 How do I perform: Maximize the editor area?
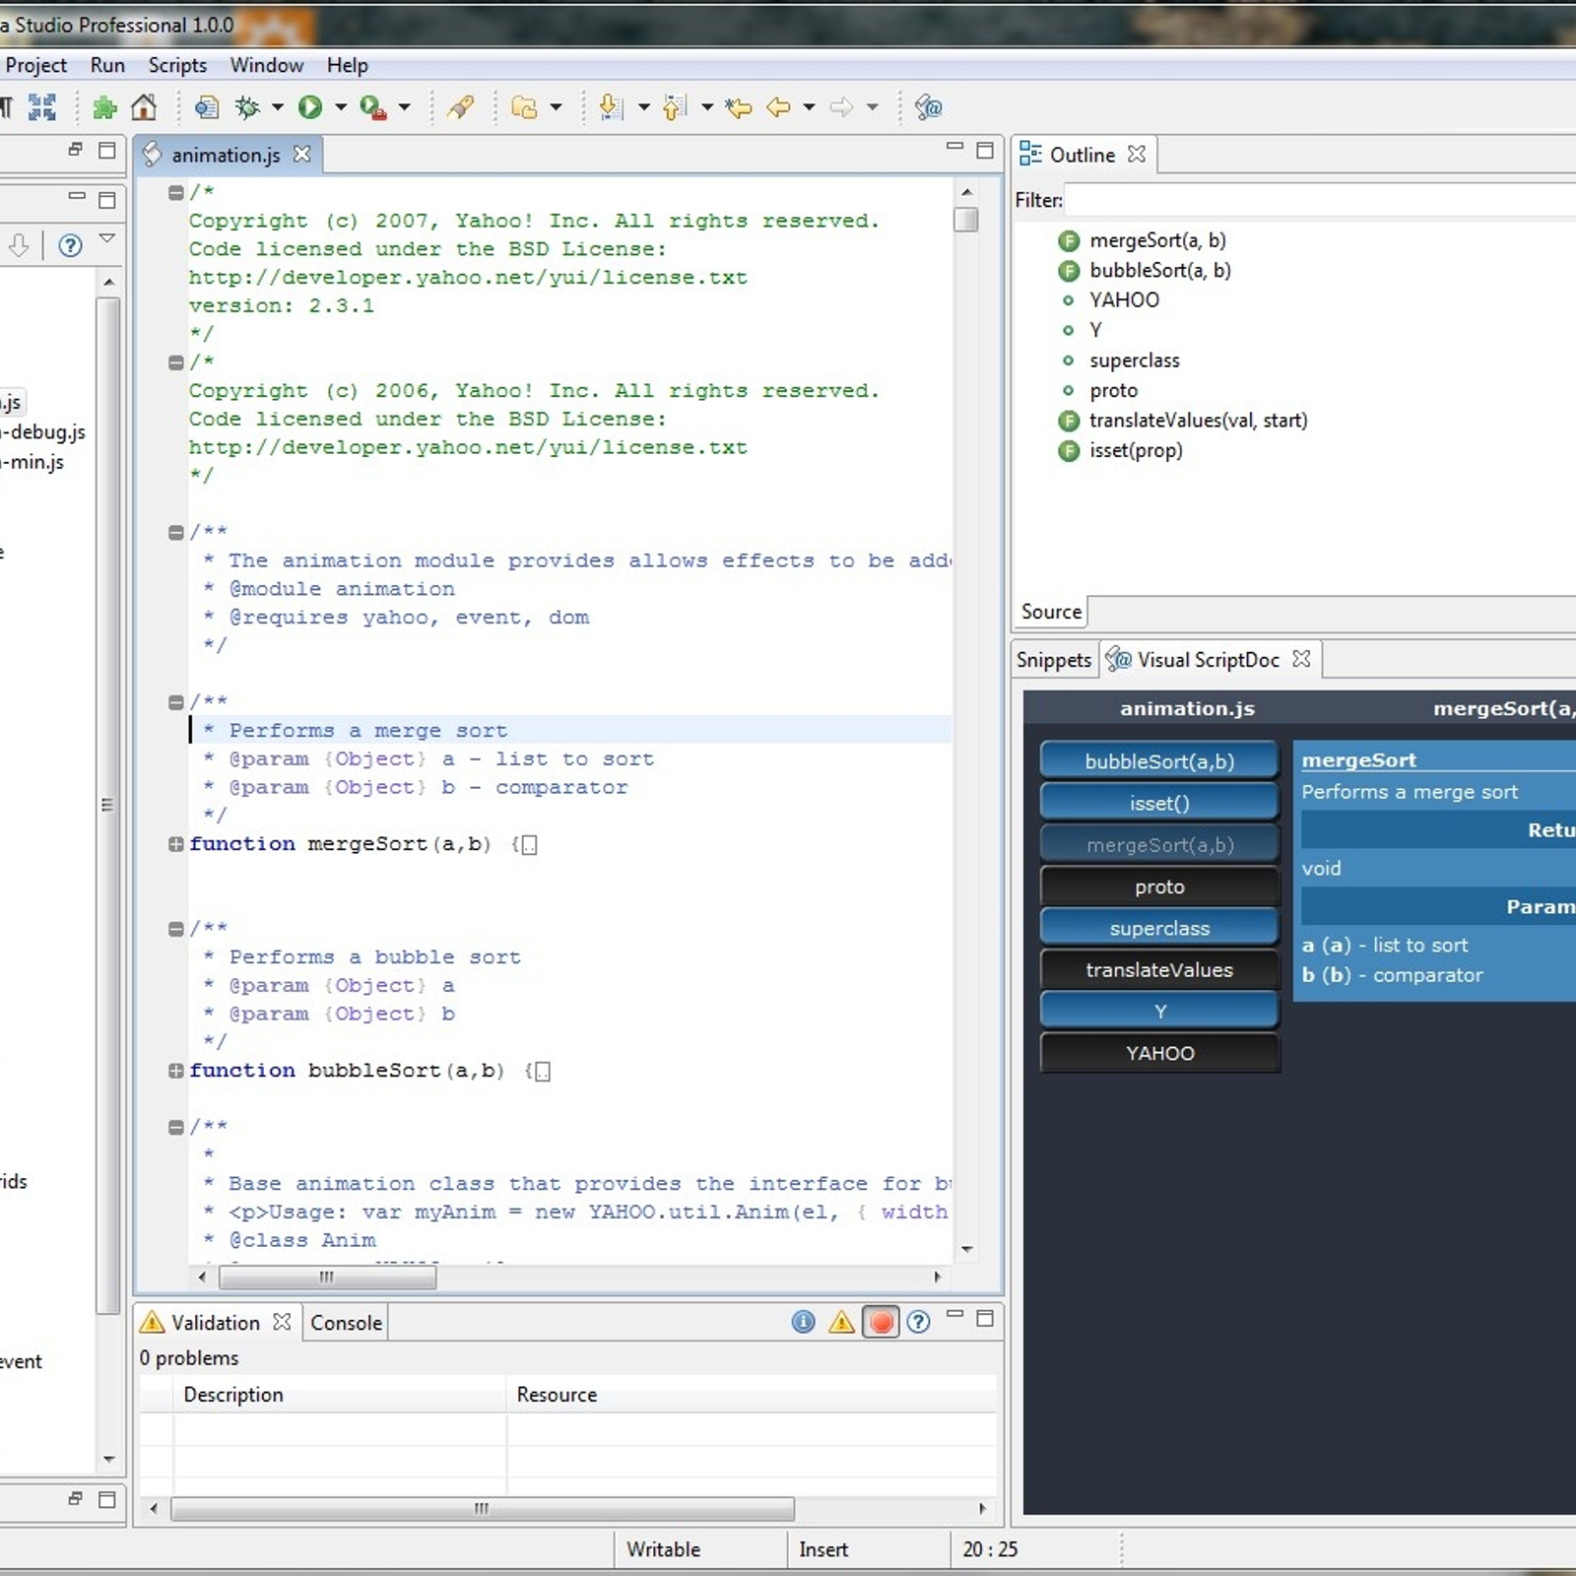[x=984, y=150]
